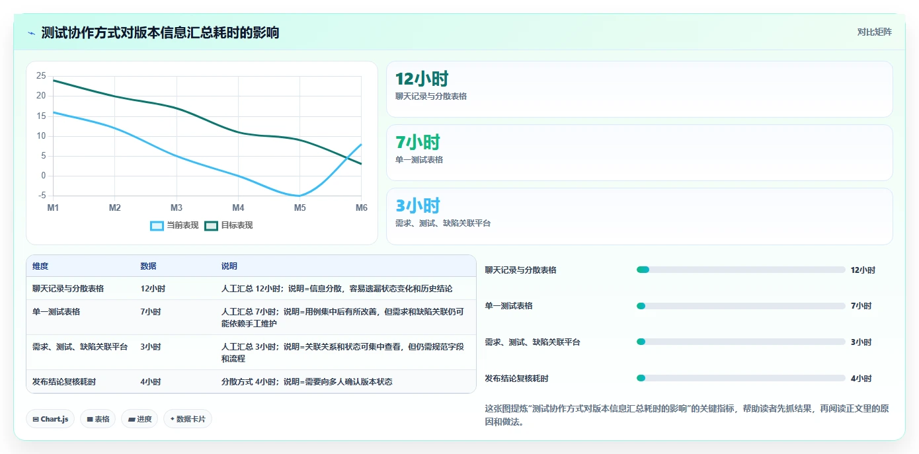Image resolution: width=919 pixels, height=454 pixels.
Task: Click the M6 axis label on chart
Action: tap(362, 208)
